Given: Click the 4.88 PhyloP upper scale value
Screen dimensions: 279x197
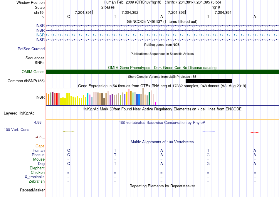Looking at the screenshot, I should tap(38, 122).
